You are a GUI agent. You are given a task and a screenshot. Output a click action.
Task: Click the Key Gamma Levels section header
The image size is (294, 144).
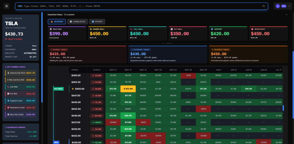pyautogui.click(x=15, y=67)
